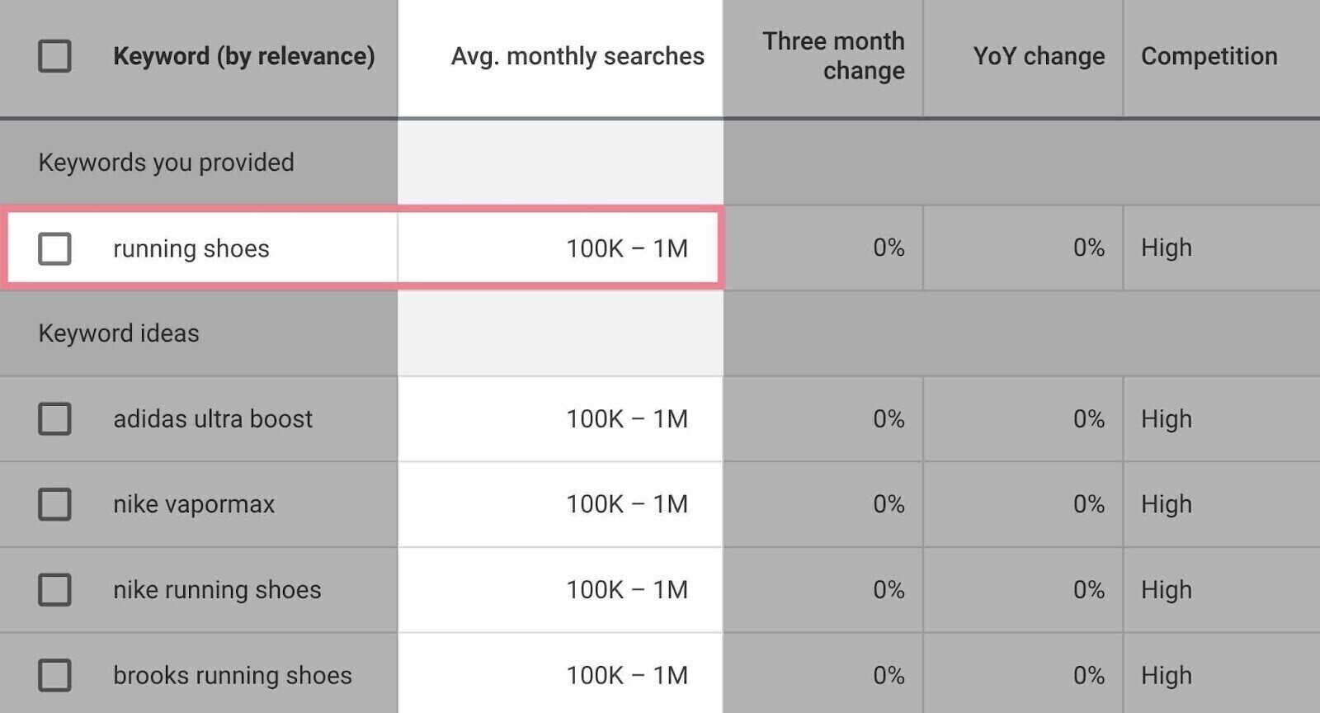
Task: Select the brooks running shoes checkbox
Action: (54, 675)
